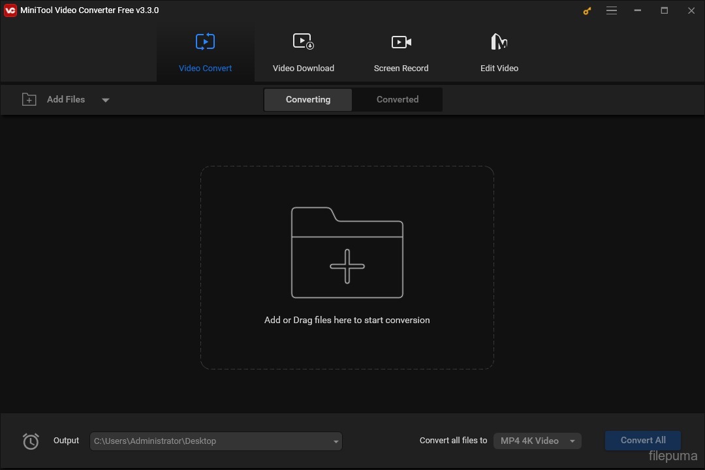Open the schedule timer icon near Output
This screenshot has width=705, height=470.
[x=31, y=441]
